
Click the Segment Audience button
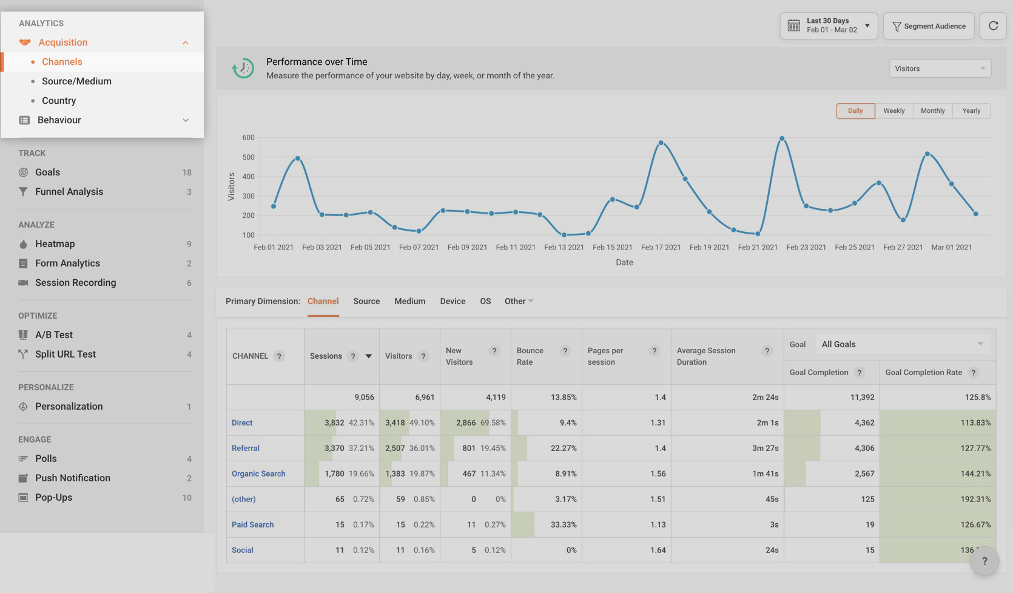(x=929, y=26)
